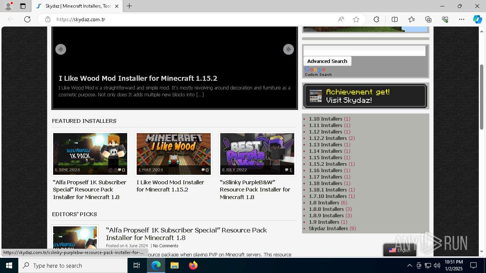Open 1.12 Installers category
Screen dimensions: 486x273
[325, 132]
